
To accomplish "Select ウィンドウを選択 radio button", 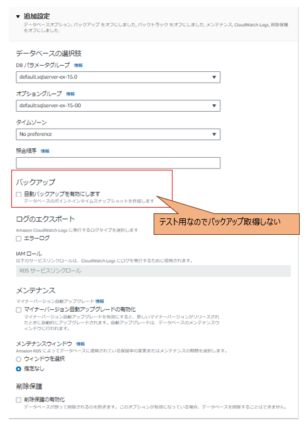I will click(x=18, y=359).
